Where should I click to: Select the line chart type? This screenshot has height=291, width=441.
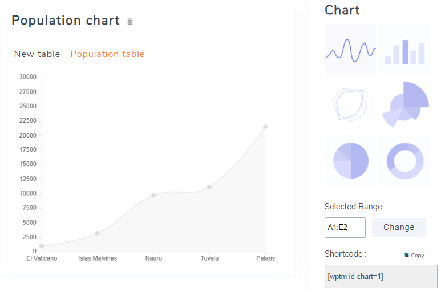click(x=350, y=49)
